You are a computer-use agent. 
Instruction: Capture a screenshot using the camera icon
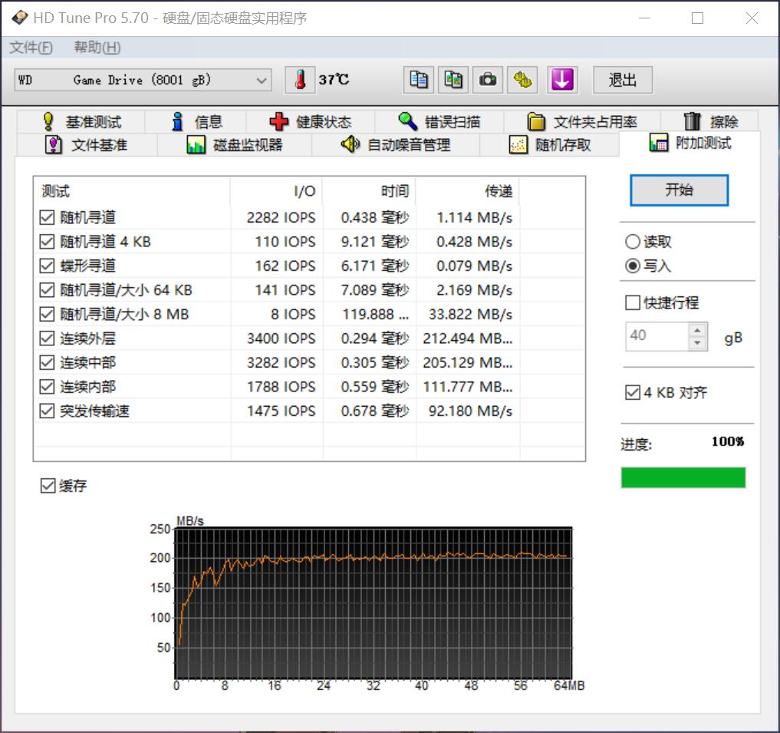click(487, 80)
